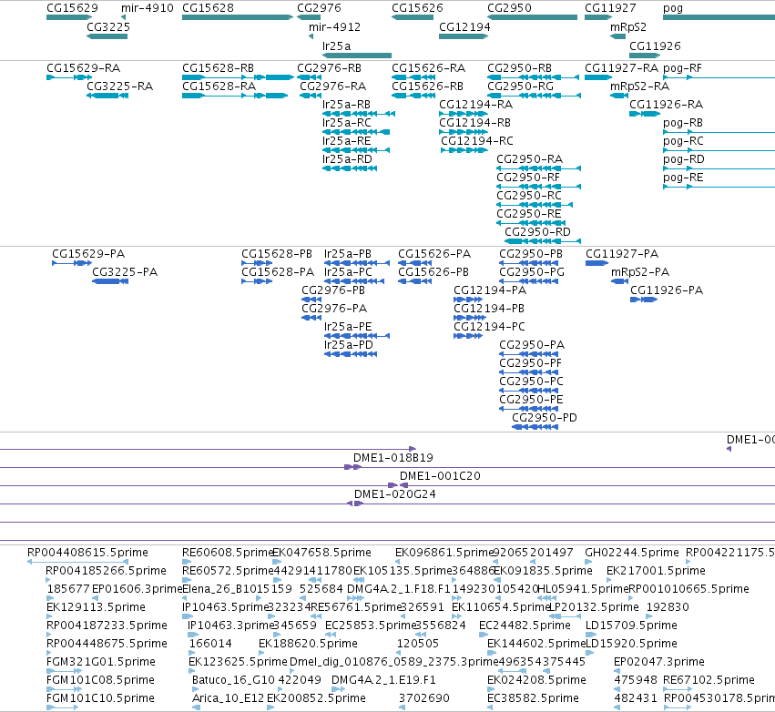
Task: Select transcript CG11926-RA
Action: 645,114
